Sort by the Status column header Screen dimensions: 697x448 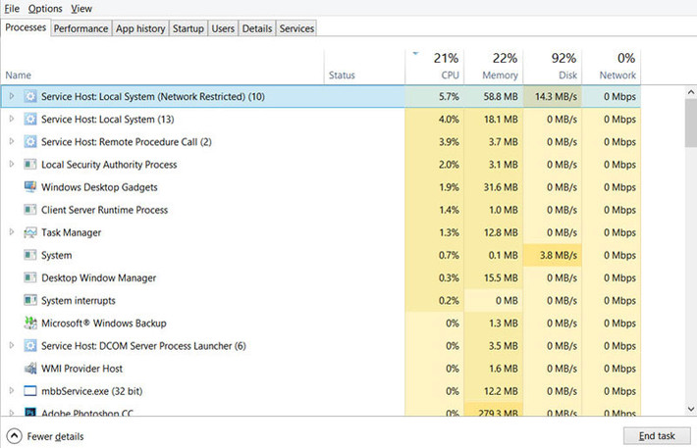(364, 66)
